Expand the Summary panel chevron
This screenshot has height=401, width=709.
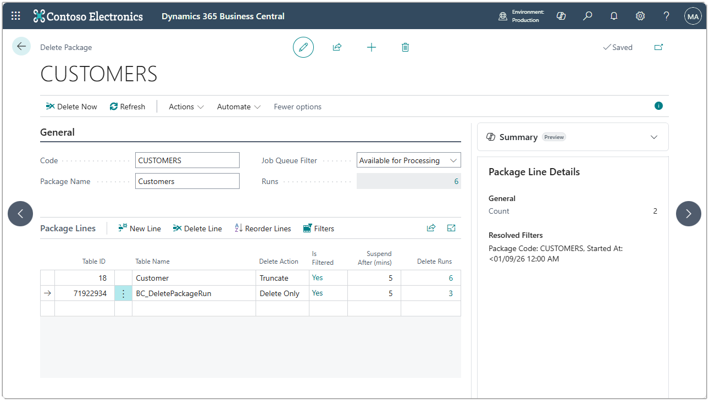tap(654, 137)
